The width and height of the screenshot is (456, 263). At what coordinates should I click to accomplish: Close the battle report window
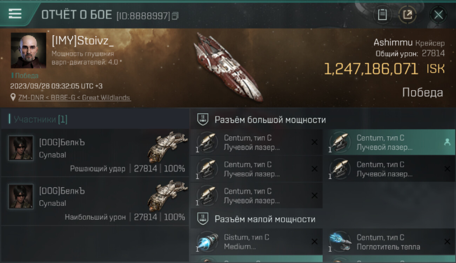438,15
